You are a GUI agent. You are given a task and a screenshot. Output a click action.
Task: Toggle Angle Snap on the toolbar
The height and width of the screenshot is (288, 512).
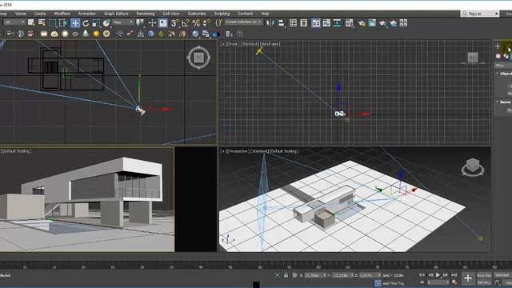185,23
